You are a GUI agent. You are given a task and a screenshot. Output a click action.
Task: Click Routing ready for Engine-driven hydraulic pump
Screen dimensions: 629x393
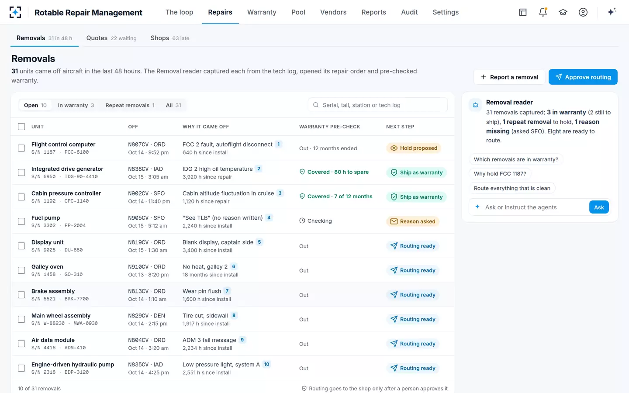coord(413,368)
